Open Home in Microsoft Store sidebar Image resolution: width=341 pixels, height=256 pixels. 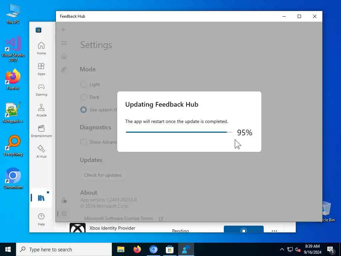41,48
